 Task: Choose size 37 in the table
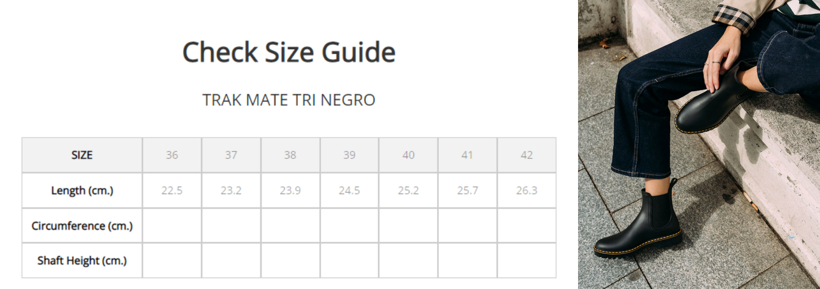(231, 155)
